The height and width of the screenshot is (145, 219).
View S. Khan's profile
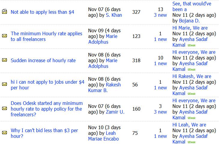click(x=114, y=15)
